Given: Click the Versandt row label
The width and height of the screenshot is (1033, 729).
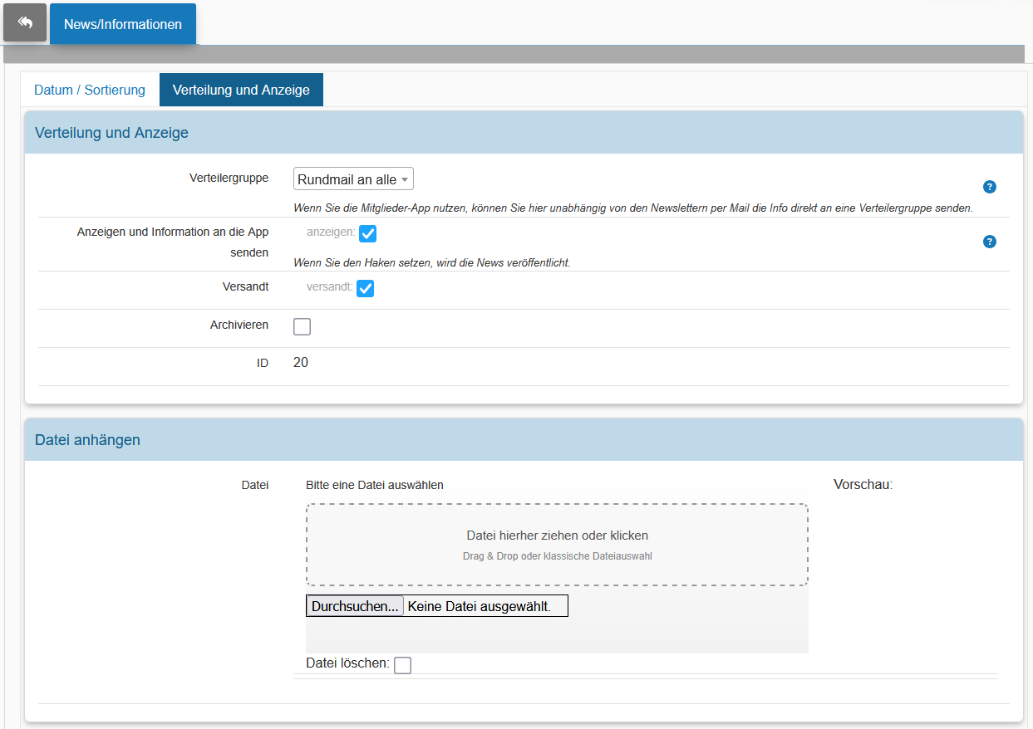Looking at the screenshot, I should 245,286.
